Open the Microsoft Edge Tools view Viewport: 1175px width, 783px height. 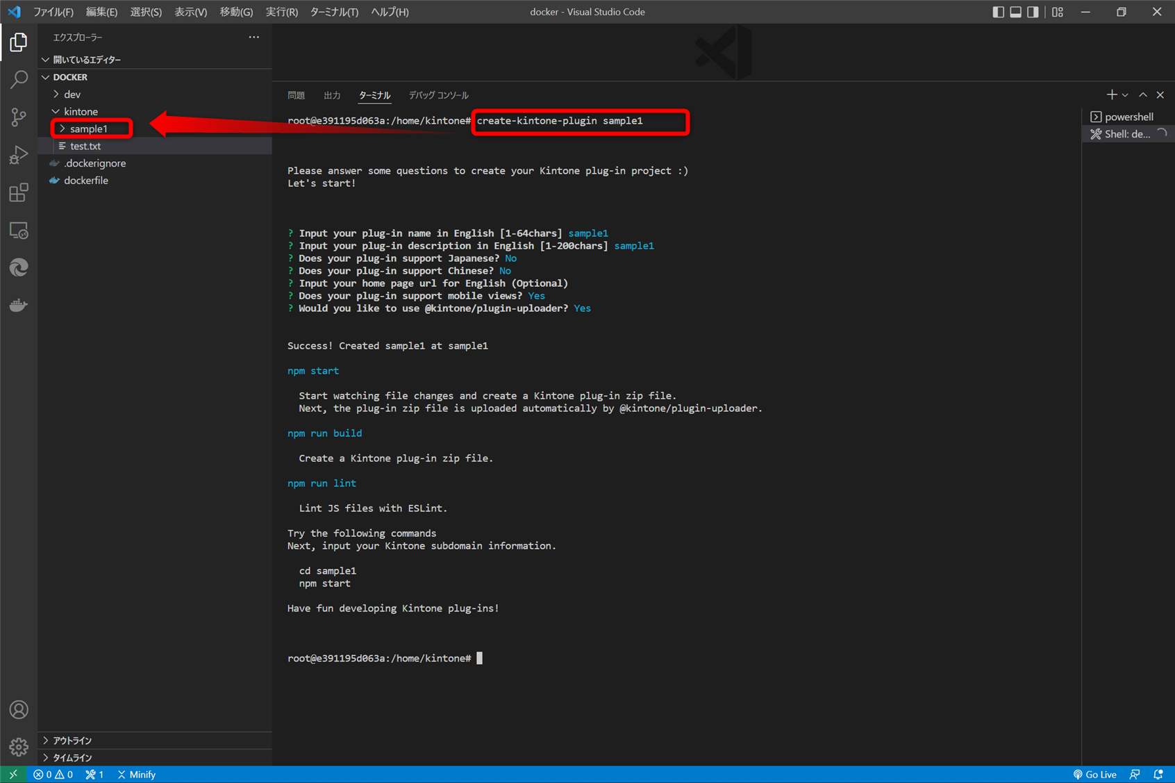pos(19,267)
